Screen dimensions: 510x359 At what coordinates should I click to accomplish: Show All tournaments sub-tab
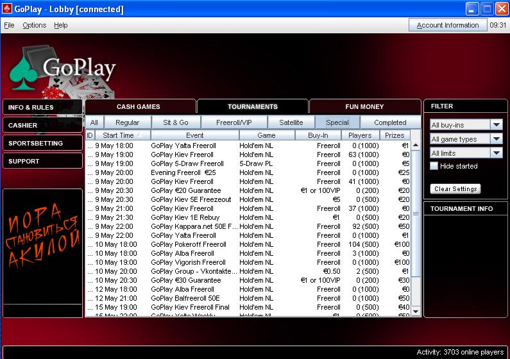[x=94, y=122]
